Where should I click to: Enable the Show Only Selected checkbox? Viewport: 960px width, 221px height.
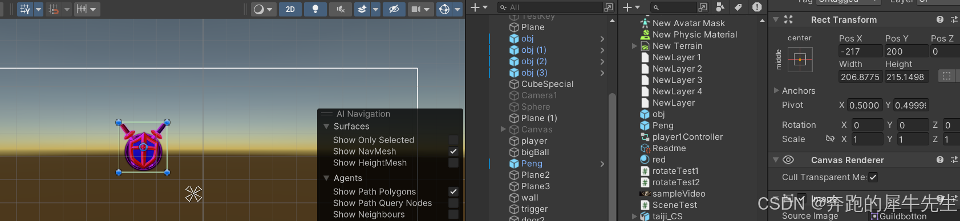click(453, 140)
